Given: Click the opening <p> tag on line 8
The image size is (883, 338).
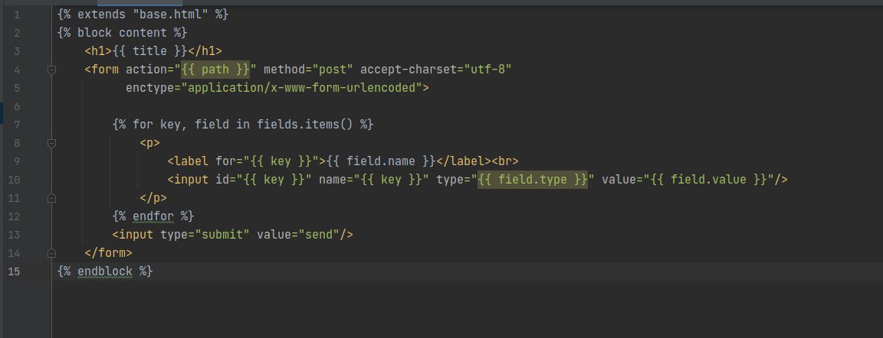Looking at the screenshot, I should [x=149, y=143].
